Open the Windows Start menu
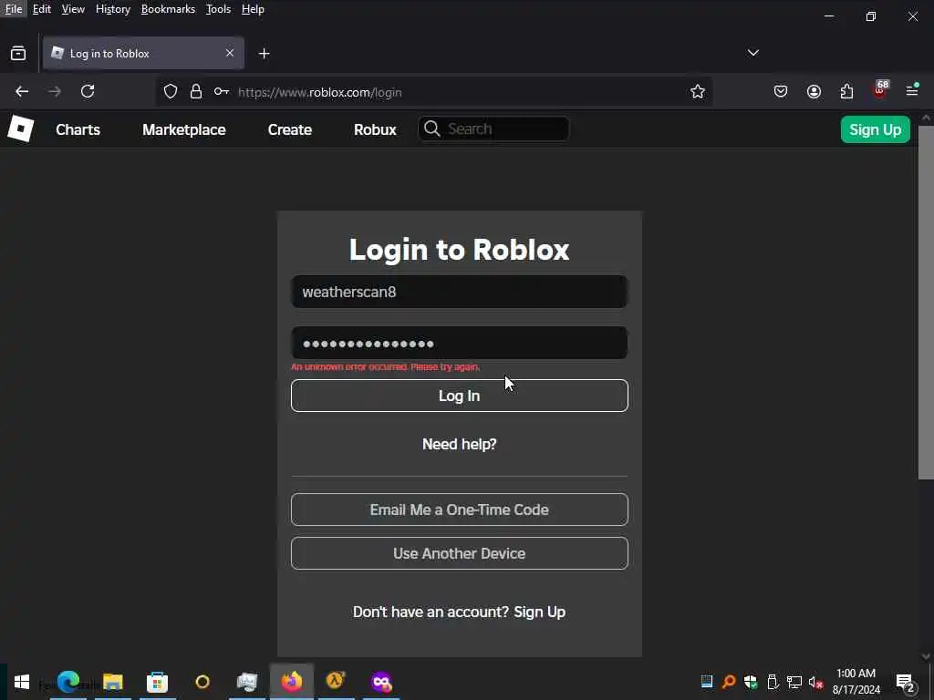 pyautogui.click(x=22, y=682)
